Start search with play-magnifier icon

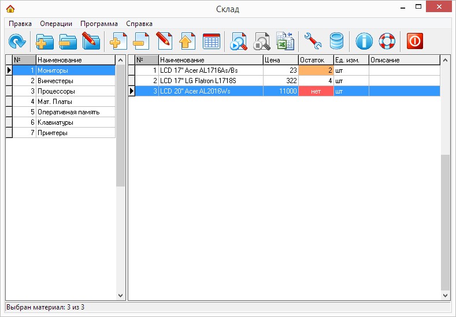pyautogui.click(x=239, y=41)
